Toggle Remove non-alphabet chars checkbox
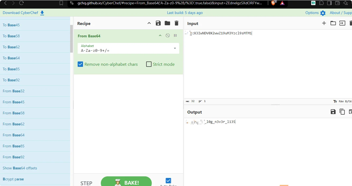 click(80, 64)
